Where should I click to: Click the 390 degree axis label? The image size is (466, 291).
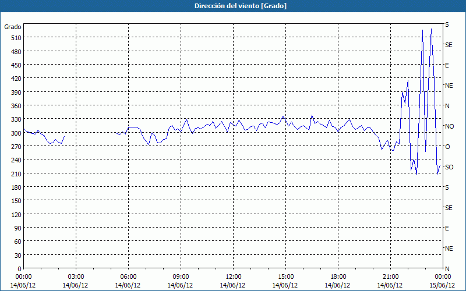point(16,93)
